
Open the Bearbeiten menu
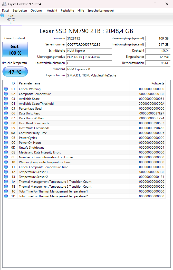(x=20, y=11)
